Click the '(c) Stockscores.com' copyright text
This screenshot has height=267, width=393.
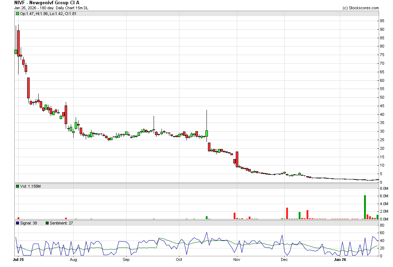click(x=361, y=8)
